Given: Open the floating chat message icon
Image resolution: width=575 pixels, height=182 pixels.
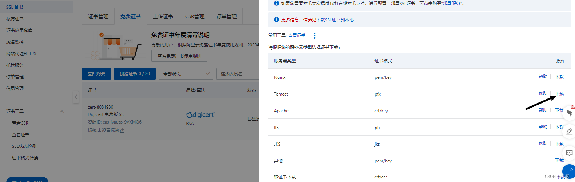Looking at the screenshot, I should pyautogui.click(x=570, y=153).
